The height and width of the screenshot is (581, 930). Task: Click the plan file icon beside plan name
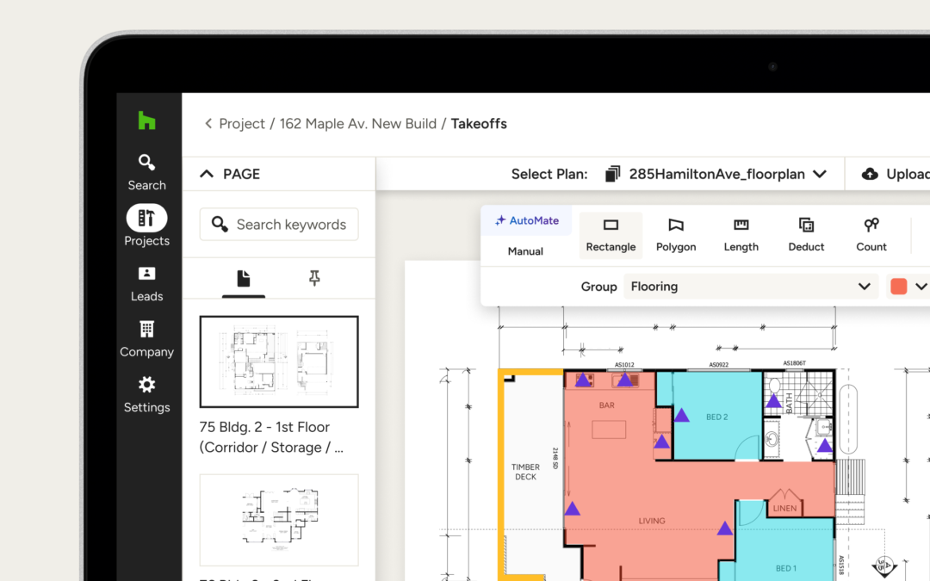click(613, 174)
